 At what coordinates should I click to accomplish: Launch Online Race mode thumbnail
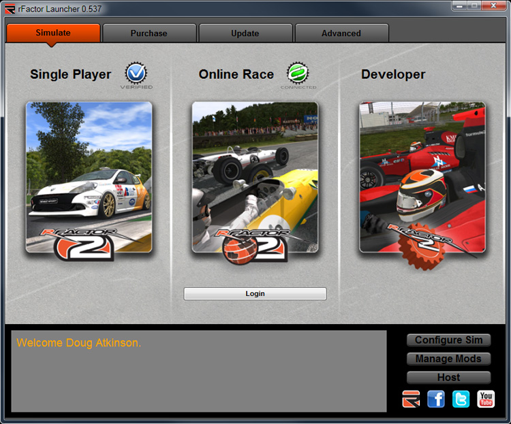point(255,178)
